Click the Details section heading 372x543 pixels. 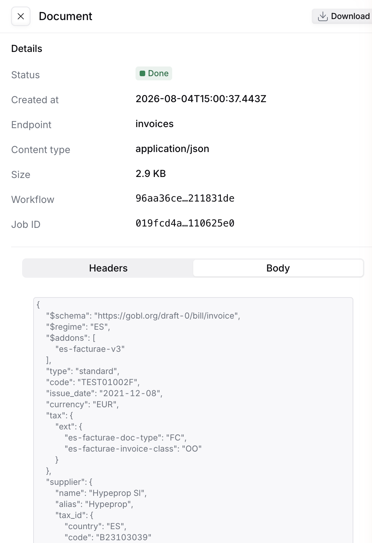click(x=27, y=48)
